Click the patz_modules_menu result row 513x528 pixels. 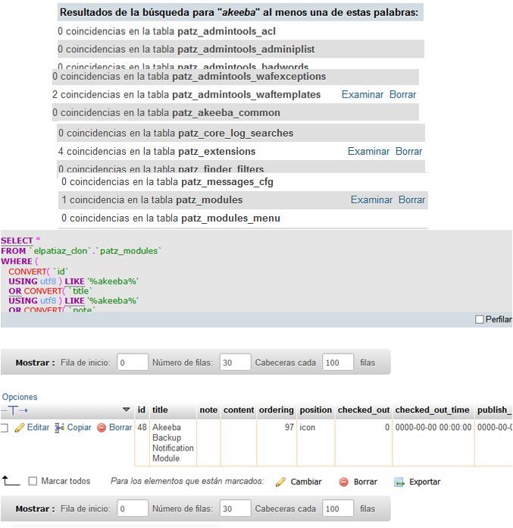pos(243,218)
